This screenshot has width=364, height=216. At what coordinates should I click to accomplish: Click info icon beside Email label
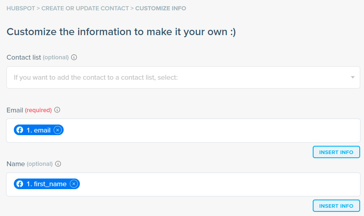(57, 110)
